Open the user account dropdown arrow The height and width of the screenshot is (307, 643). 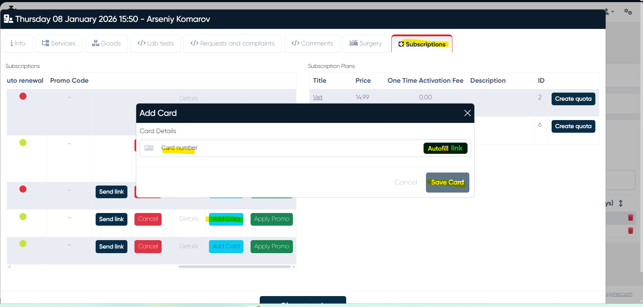[613, 12]
